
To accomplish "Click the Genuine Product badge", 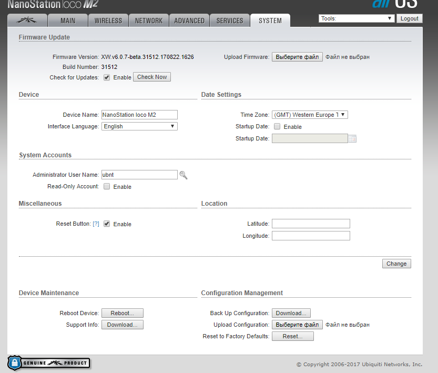I will point(49,363).
